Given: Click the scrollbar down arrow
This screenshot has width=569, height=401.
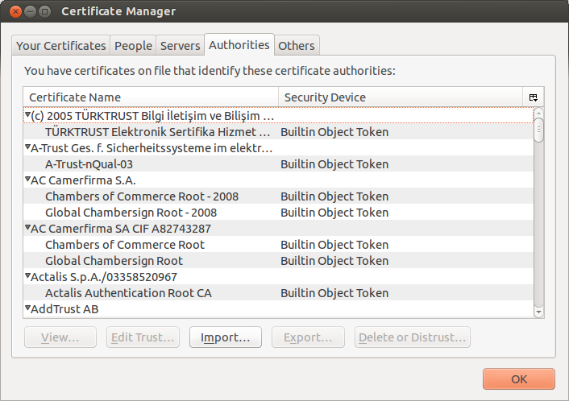Looking at the screenshot, I should [x=538, y=312].
